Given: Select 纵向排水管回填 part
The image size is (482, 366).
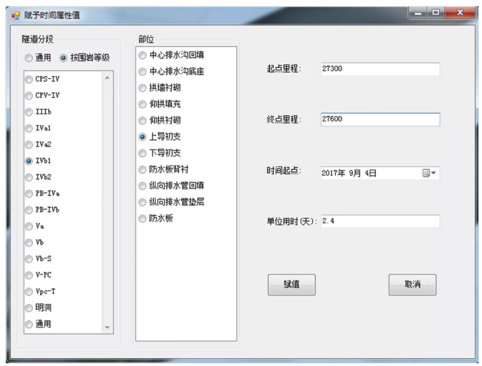Looking at the screenshot, I should tap(143, 186).
